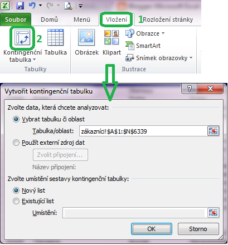Click the dialog help question mark
This screenshot has width=228, height=245.
[189, 89]
